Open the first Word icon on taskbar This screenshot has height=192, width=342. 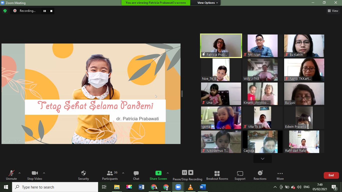coord(141,187)
